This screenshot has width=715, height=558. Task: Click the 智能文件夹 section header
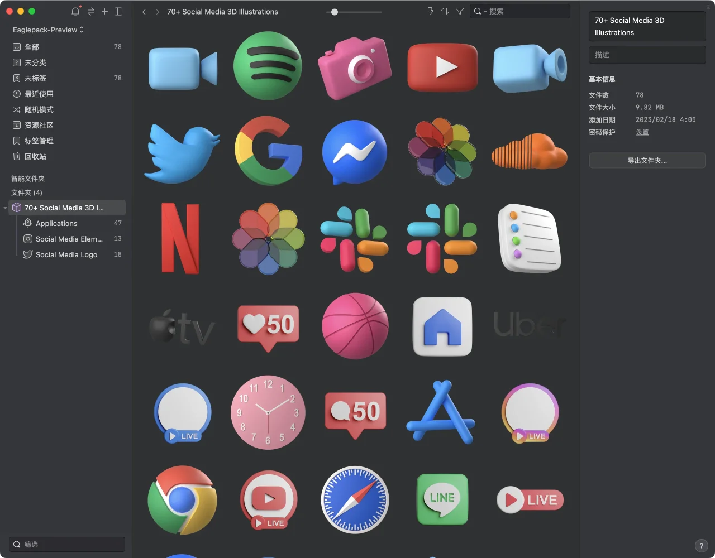[28, 179]
